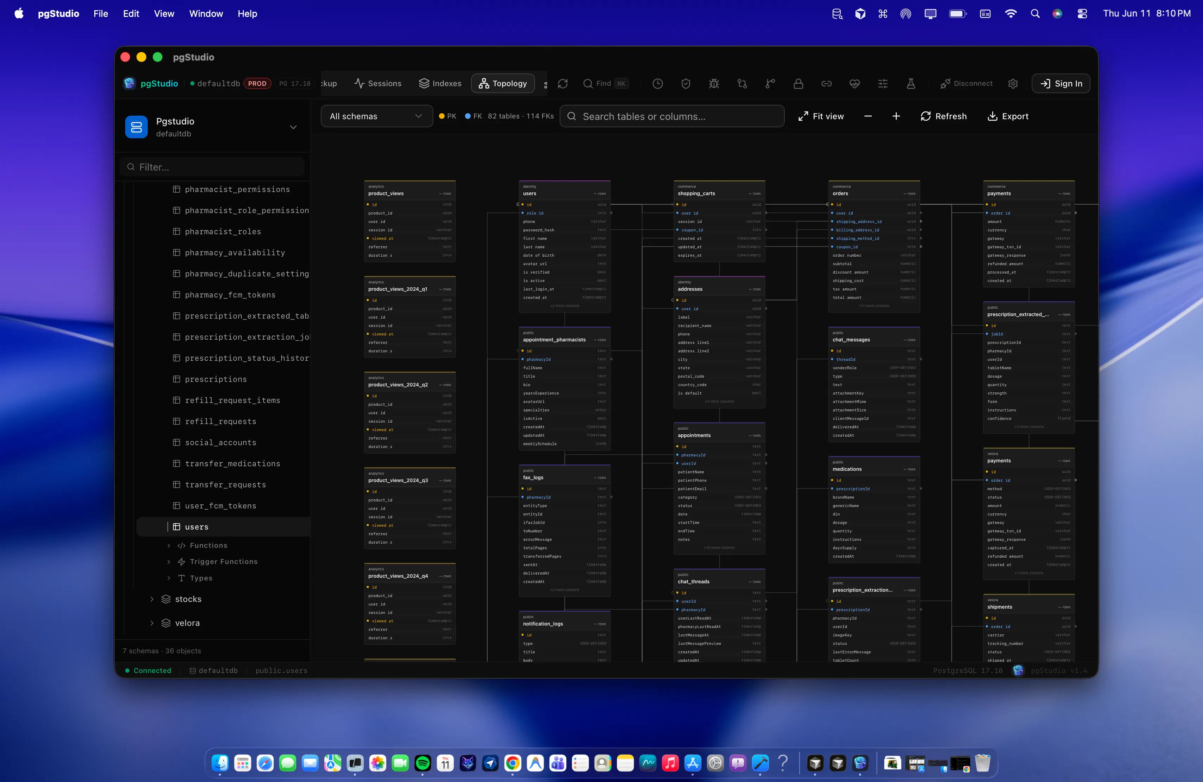This screenshot has height=782, width=1203.
Task: Click the chain link icon
Action: [826, 84]
